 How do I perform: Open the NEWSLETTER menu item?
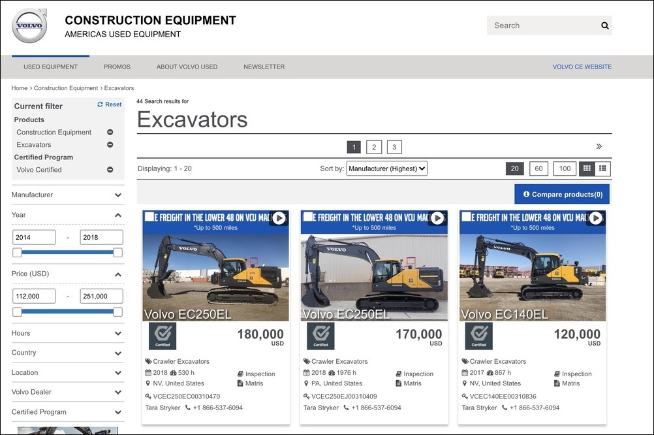pos(264,66)
